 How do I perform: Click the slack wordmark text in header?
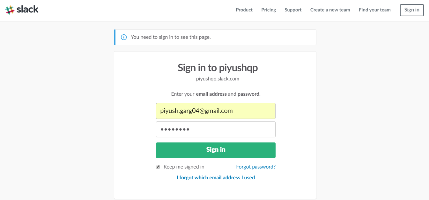(x=27, y=10)
